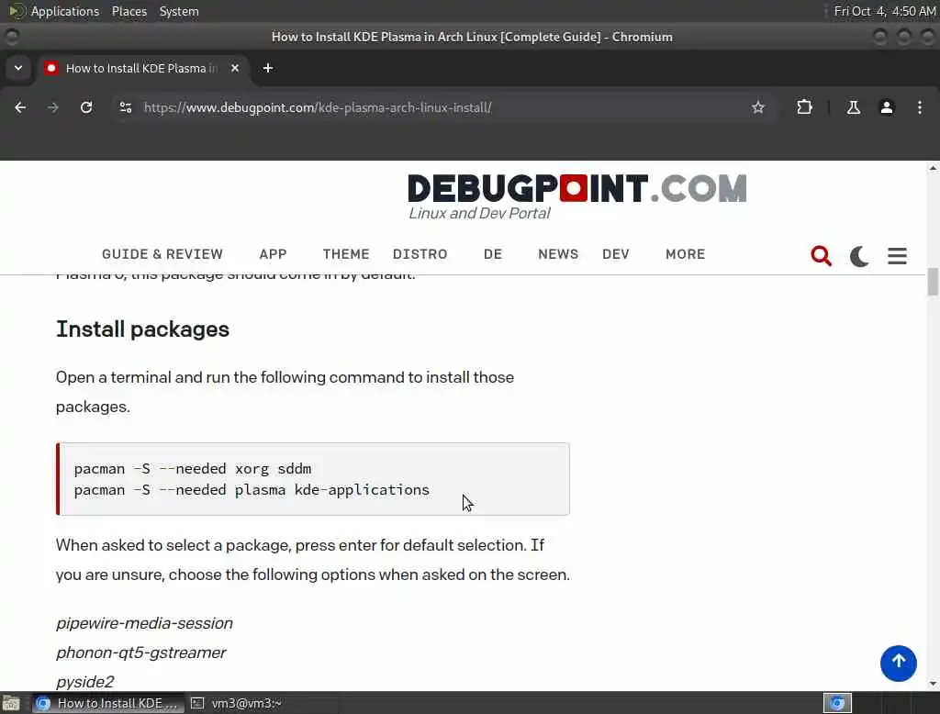Click the page vertical scrollbar thumb
This screenshot has height=714, width=940.
tap(933, 282)
